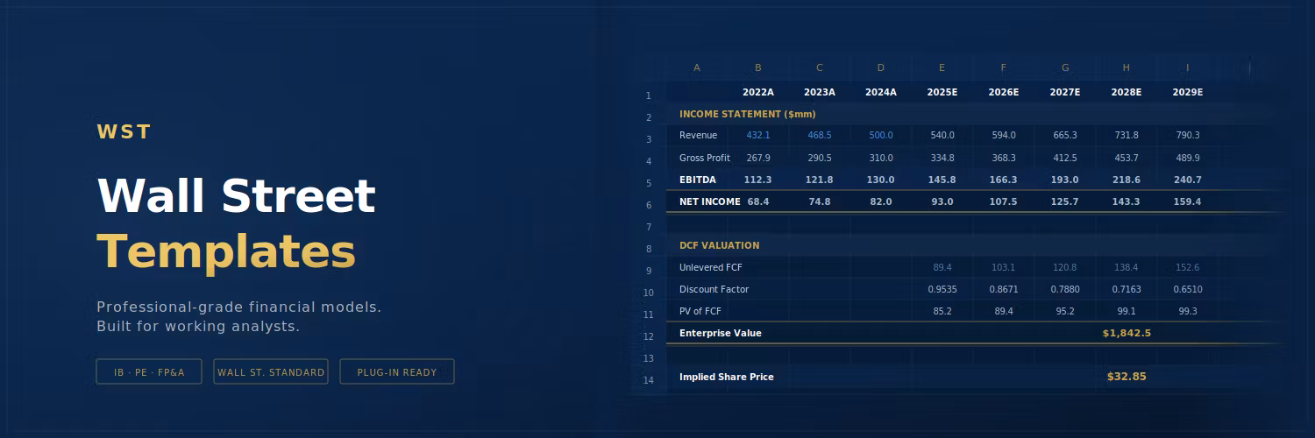The height and width of the screenshot is (438, 1315).
Task: Select the $32.85 implied share price cell
Action: pyautogui.click(x=1127, y=377)
